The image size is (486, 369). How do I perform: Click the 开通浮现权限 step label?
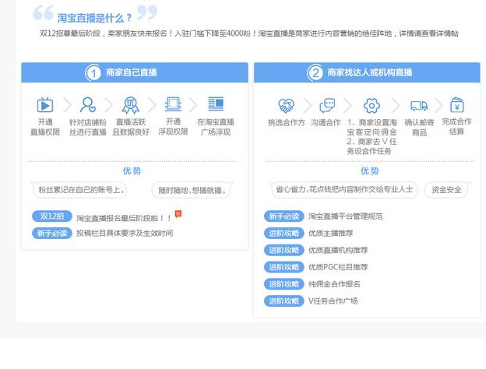click(173, 127)
